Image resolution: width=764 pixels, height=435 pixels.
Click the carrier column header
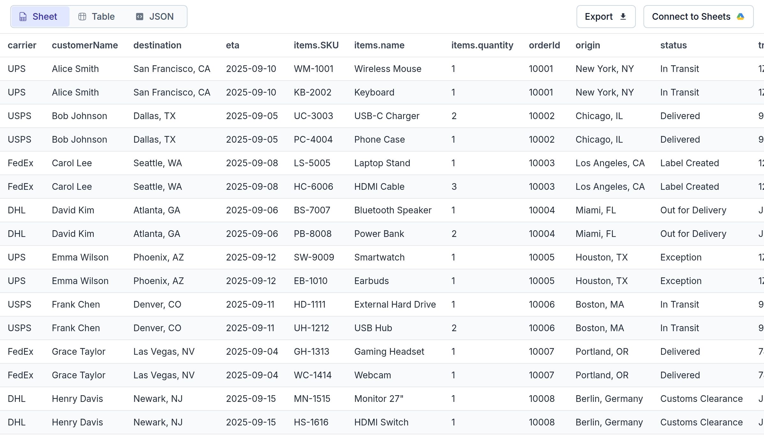click(x=22, y=45)
